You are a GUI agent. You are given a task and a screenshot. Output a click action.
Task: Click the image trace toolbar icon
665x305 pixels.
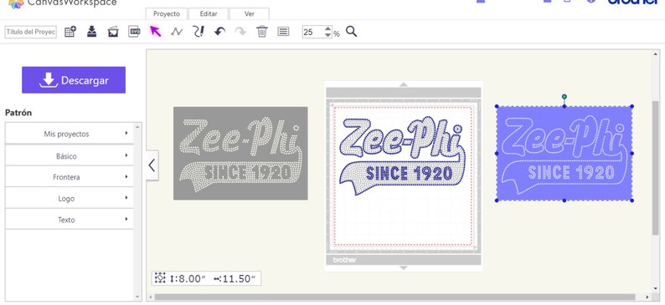113,32
